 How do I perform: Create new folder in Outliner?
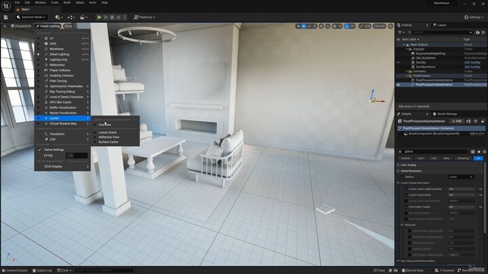tap(478, 32)
